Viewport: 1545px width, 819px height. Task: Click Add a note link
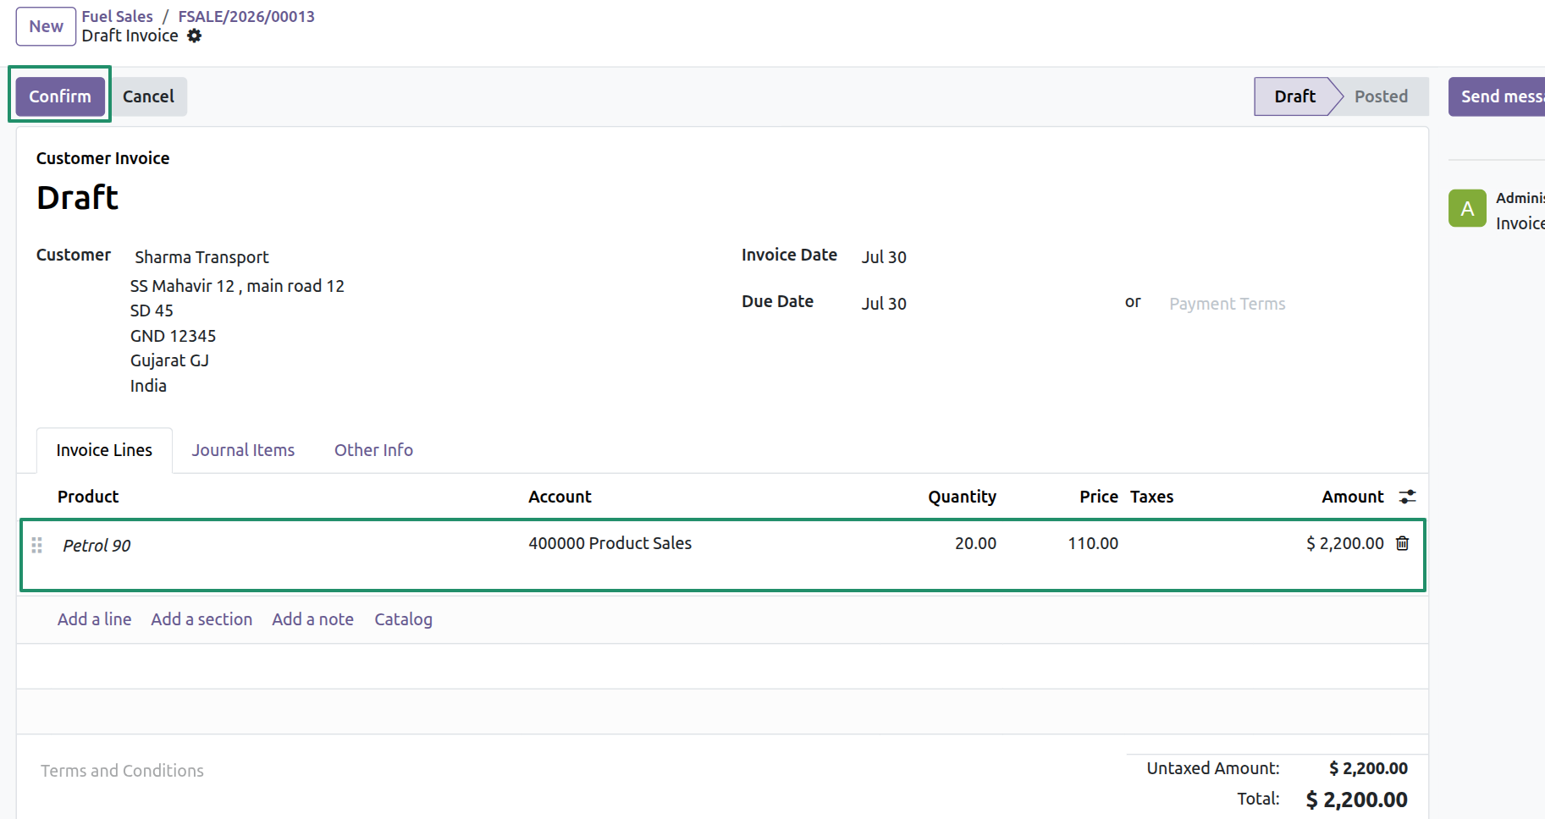pyautogui.click(x=312, y=619)
